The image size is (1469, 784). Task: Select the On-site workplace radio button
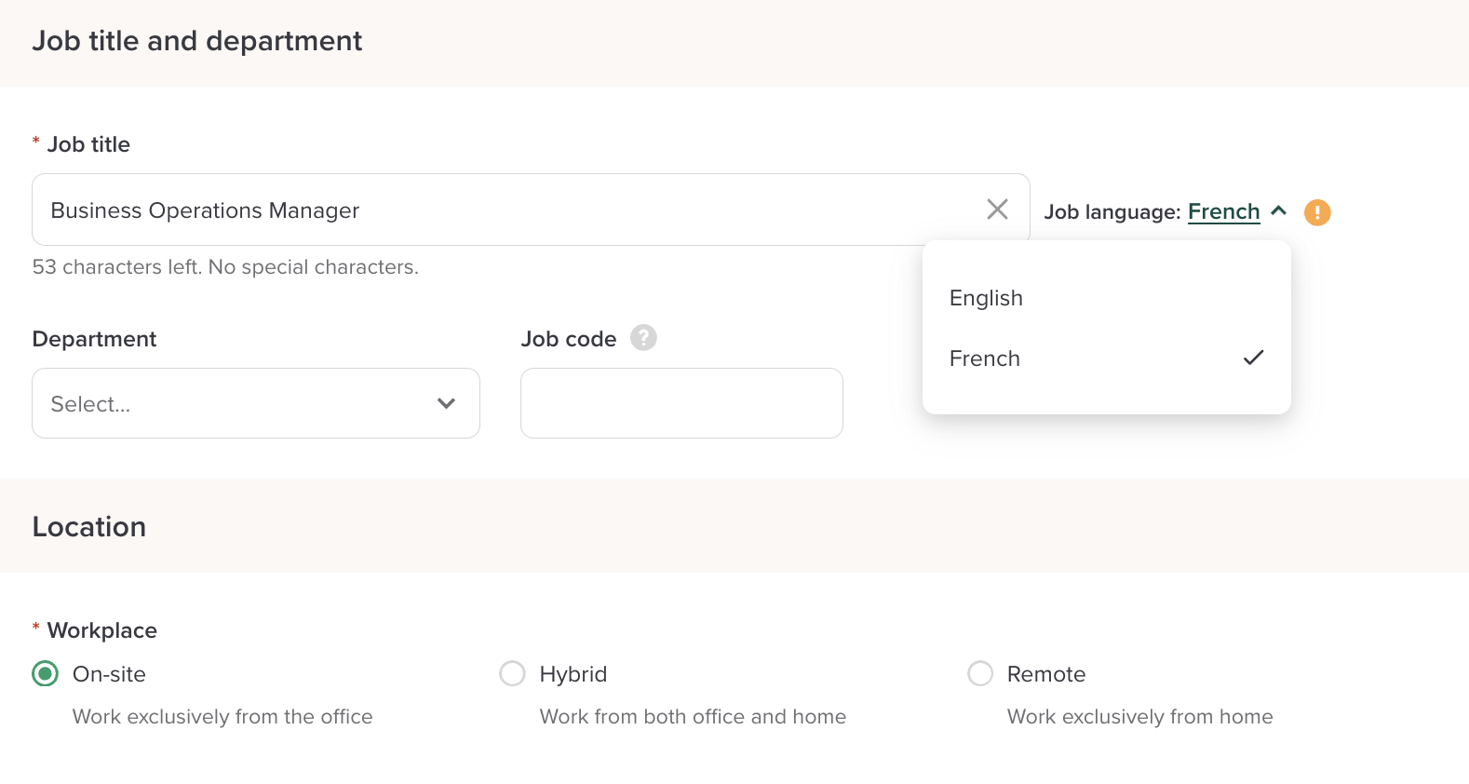(x=46, y=673)
